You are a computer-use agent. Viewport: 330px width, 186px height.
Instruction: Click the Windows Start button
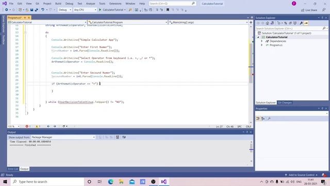pos(5,181)
